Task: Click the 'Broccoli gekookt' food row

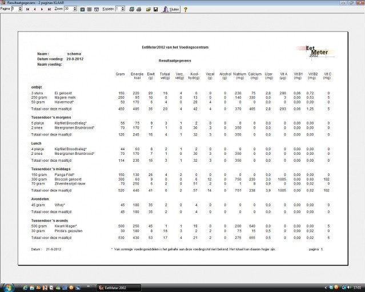Action: click(181, 179)
